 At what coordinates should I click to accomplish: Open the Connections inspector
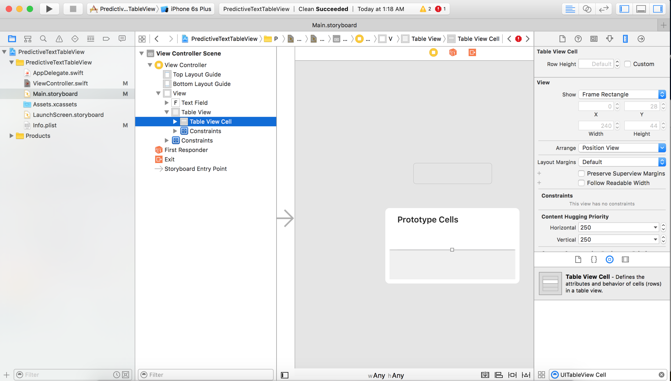(641, 39)
